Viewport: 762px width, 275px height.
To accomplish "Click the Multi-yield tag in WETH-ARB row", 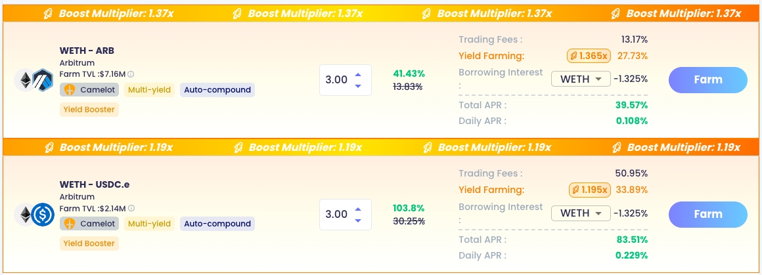I will pos(150,90).
